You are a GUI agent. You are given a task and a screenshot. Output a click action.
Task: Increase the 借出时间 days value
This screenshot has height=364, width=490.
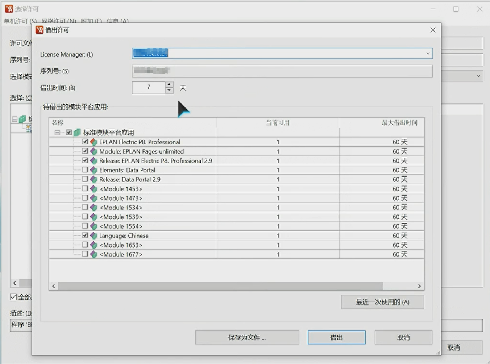[x=169, y=85]
